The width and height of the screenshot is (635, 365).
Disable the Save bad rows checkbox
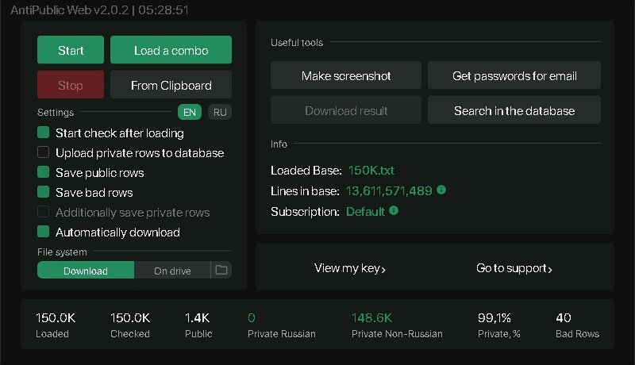pos(44,193)
